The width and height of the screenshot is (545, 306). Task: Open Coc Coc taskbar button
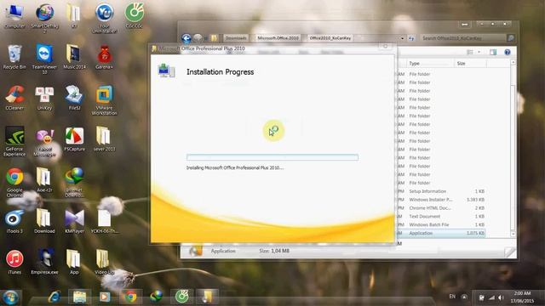pyautogui.click(x=181, y=297)
